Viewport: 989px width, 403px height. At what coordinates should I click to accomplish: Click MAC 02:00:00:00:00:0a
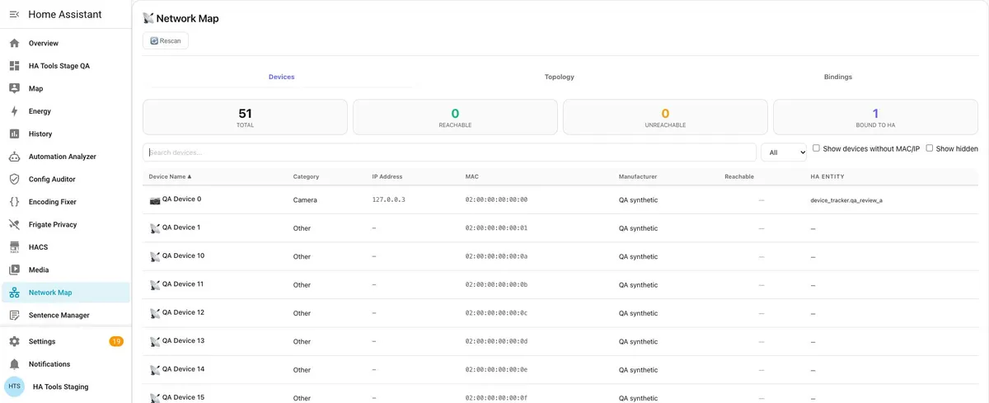(x=496, y=257)
